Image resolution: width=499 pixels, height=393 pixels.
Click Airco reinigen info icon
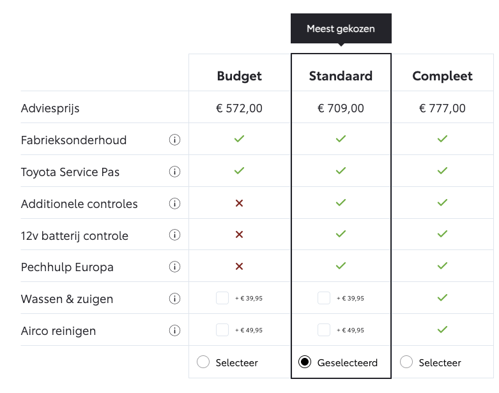174,330
